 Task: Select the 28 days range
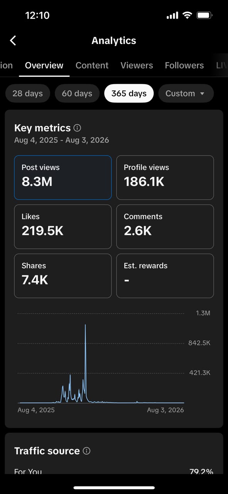27,93
